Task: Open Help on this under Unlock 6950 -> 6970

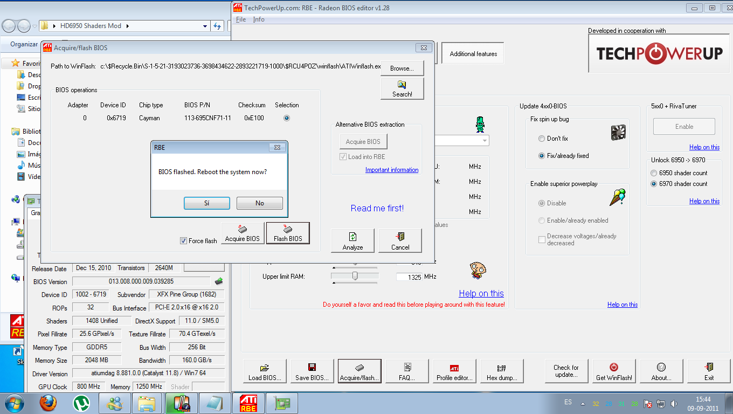Action: (704, 201)
